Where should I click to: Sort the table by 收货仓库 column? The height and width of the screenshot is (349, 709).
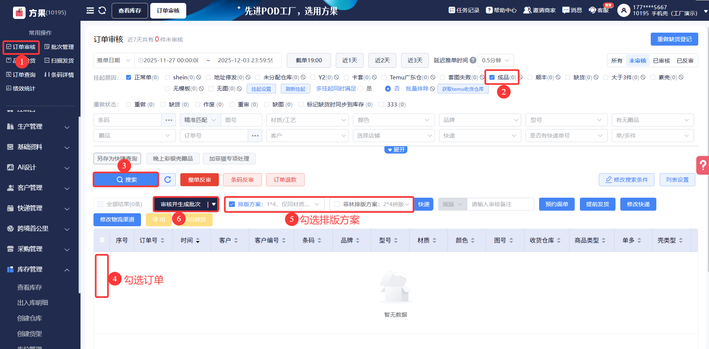[559, 240]
